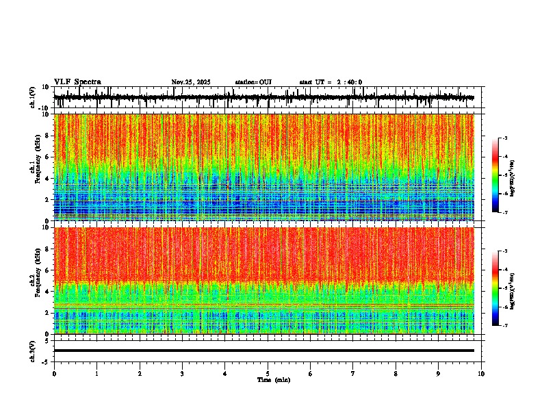
Task: Click the ch.2 spectrogram color scale bar
Action: (x=495, y=288)
